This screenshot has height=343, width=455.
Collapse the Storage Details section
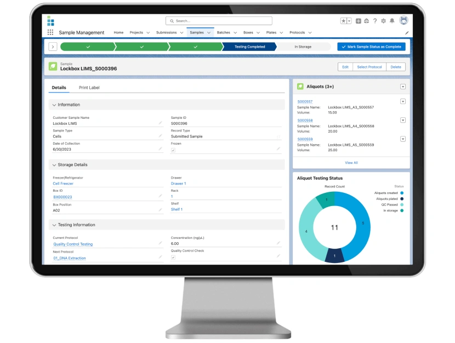coord(54,165)
